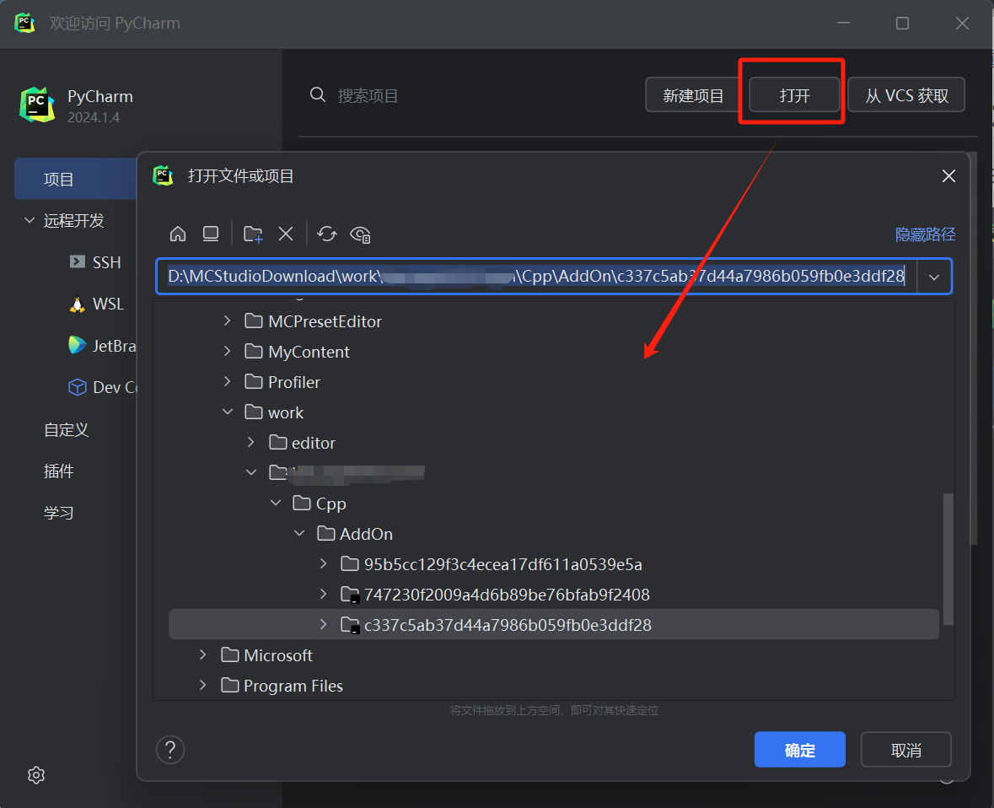Toggle show hidden files eye icon
The image size is (994, 808).
[360, 234]
